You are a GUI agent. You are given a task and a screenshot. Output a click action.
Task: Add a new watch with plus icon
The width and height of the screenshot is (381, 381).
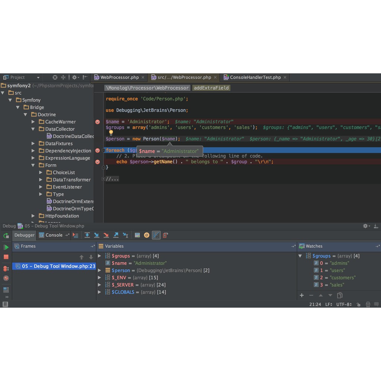tap(302, 295)
